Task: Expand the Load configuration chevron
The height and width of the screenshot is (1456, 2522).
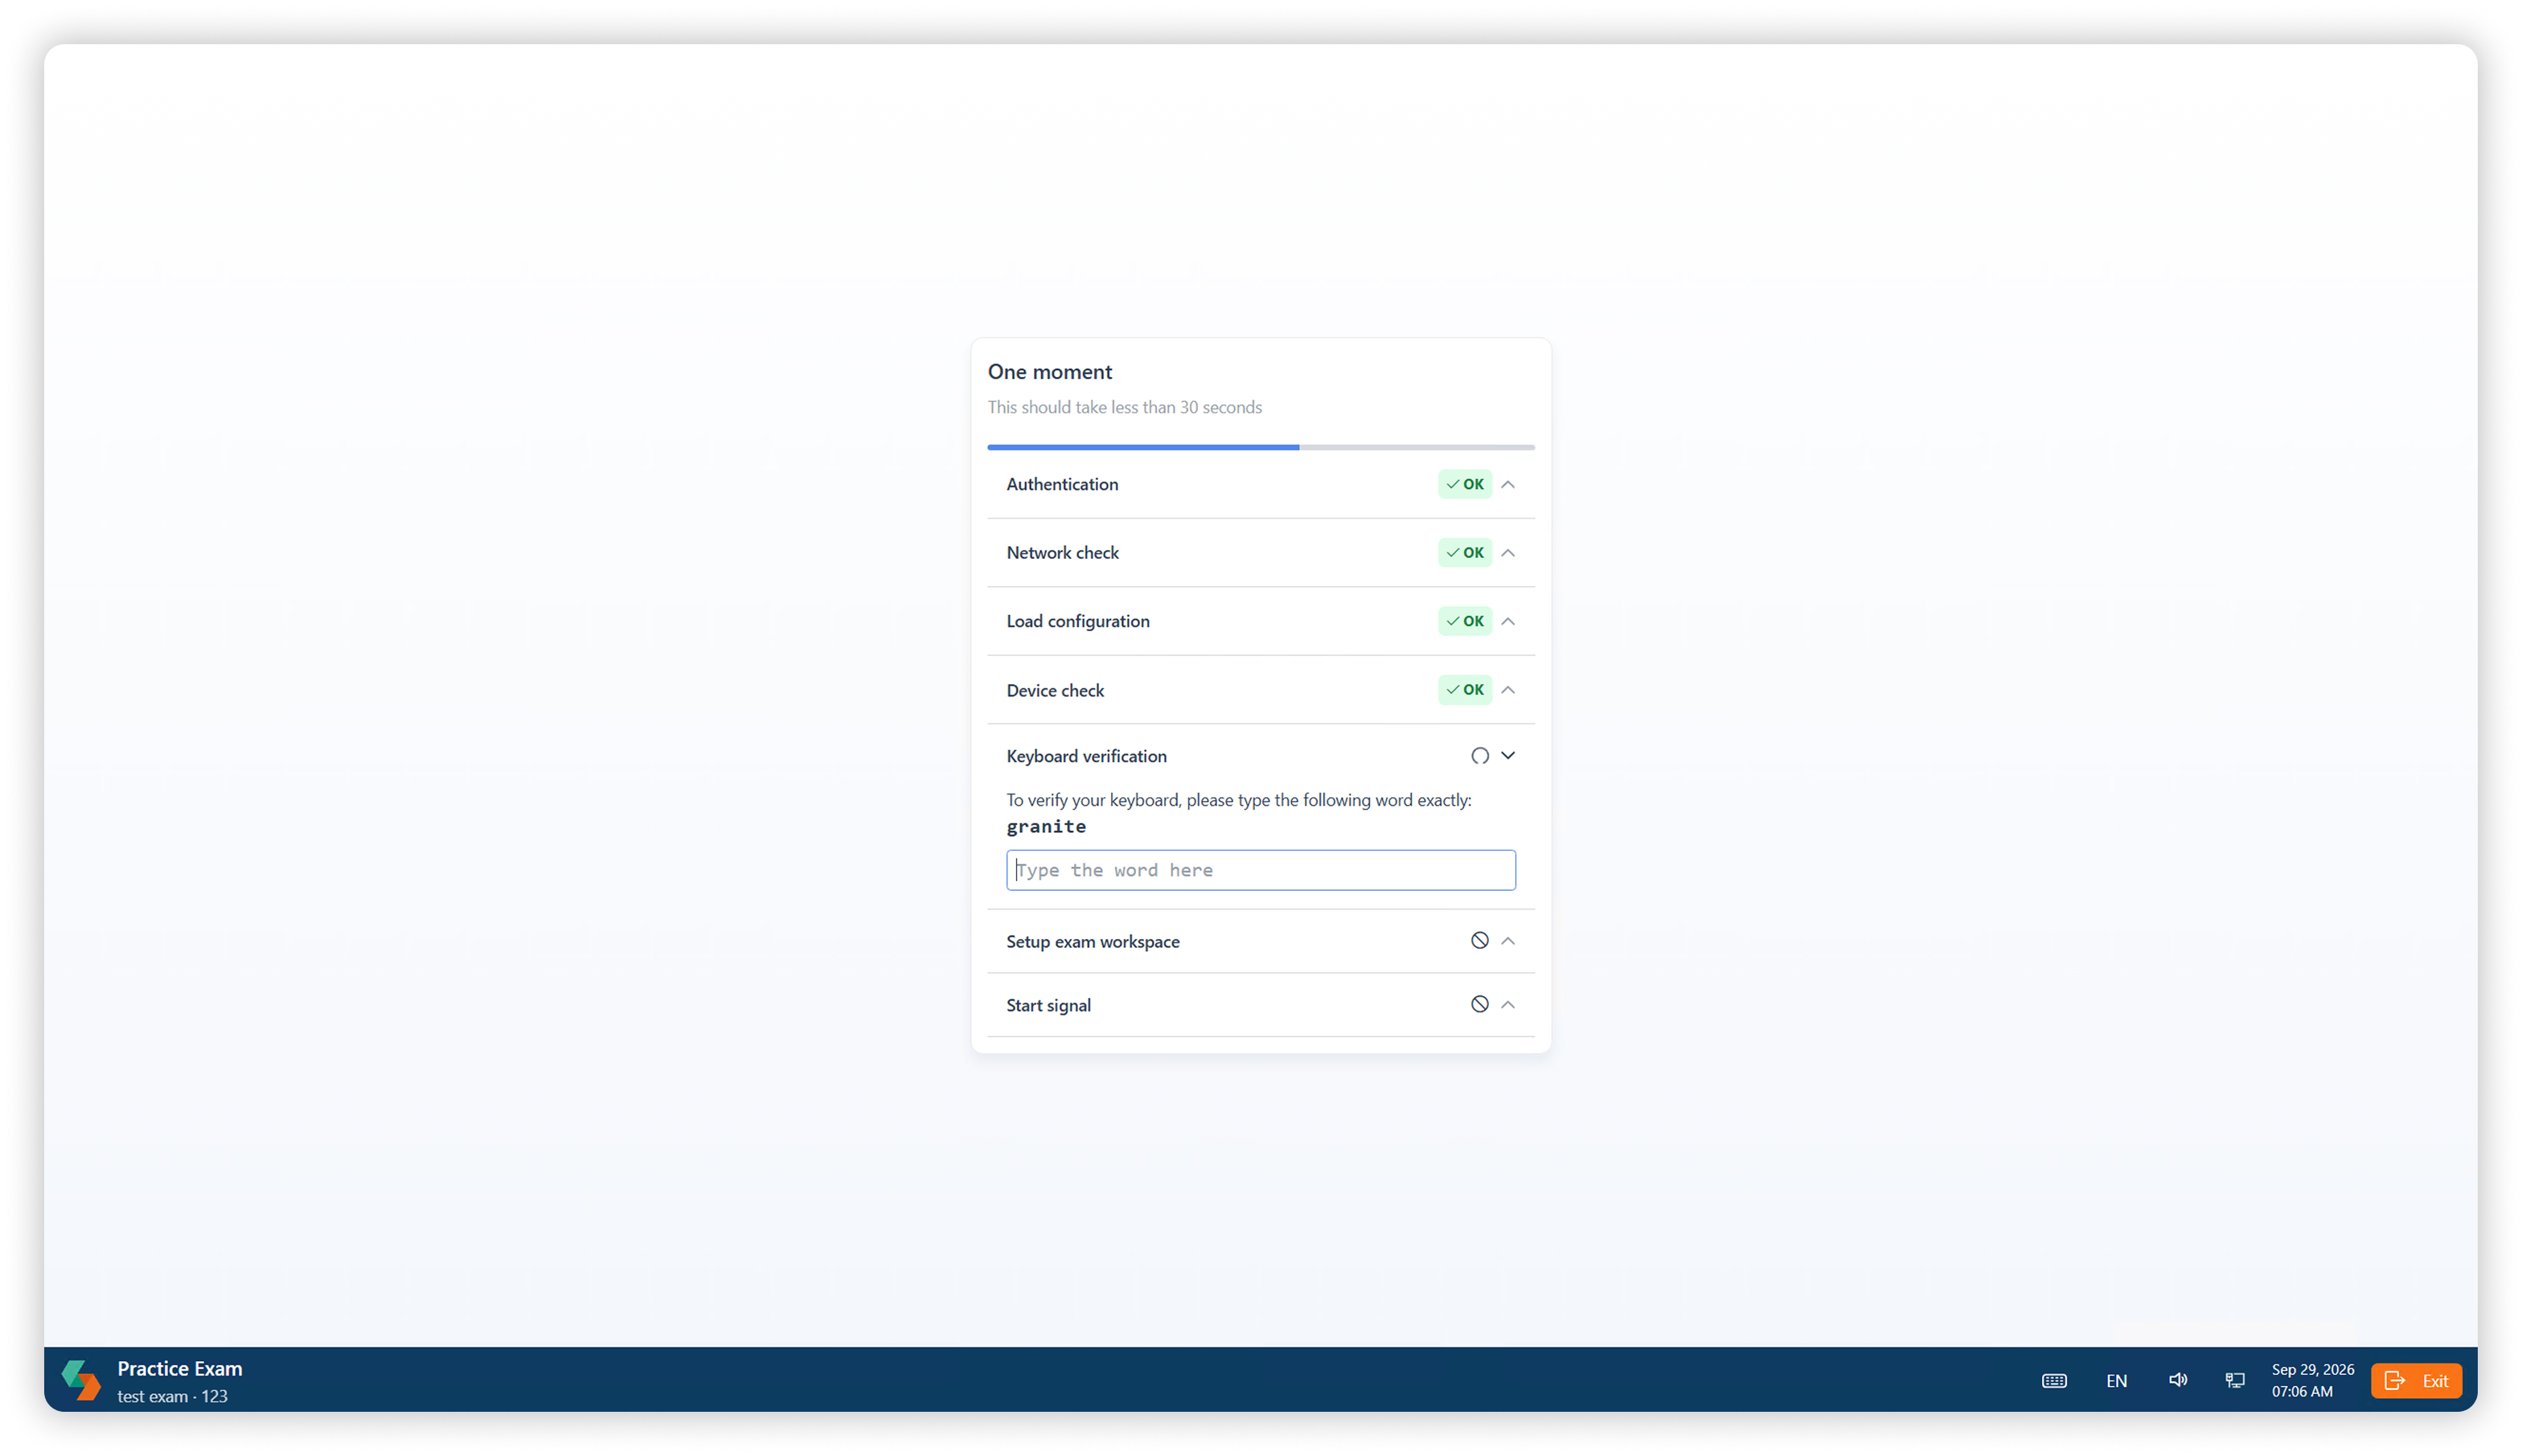Action: [1507, 621]
